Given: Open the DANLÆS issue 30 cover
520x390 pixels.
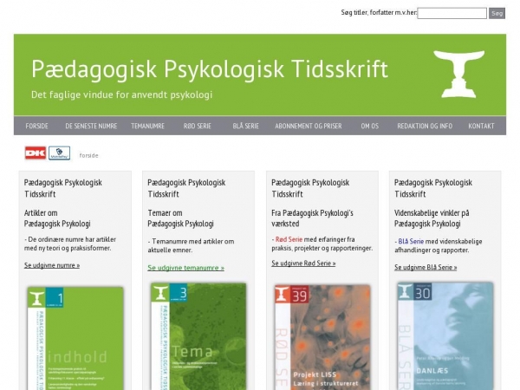Looking at the screenshot, I should pos(445,336).
